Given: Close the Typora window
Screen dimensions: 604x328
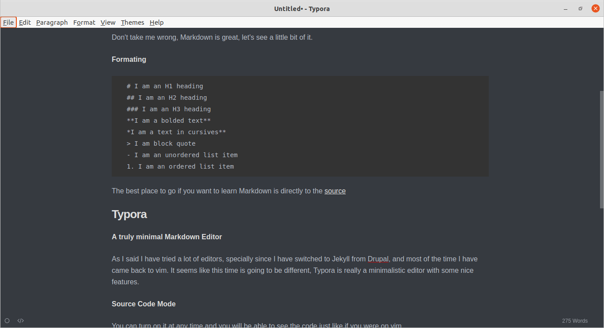Looking at the screenshot, I should click(596, 8).
